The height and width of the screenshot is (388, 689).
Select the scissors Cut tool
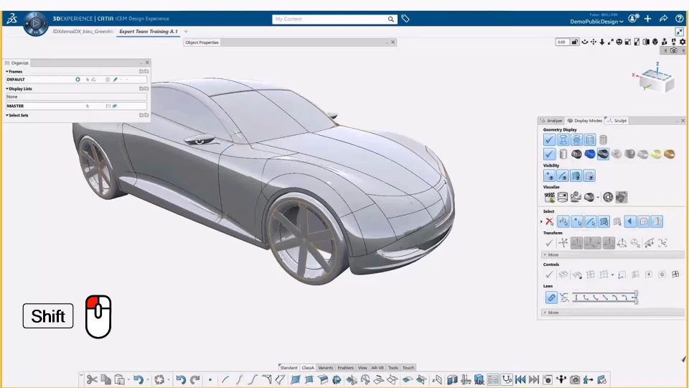click(x=92, y=379)
